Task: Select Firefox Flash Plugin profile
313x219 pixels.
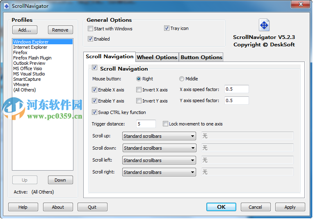Action: [x=43, y=58]
